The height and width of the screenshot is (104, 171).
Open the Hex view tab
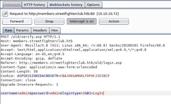[55, 30]
